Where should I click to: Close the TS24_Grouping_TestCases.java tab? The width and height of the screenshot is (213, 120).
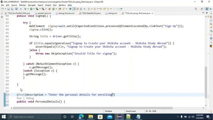pos(152,13)
